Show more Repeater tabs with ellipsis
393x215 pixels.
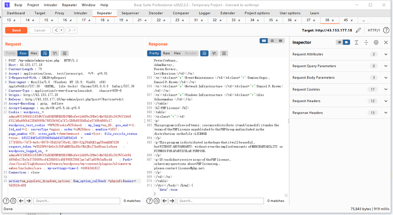pyautogui.click(x=364, y=20)
